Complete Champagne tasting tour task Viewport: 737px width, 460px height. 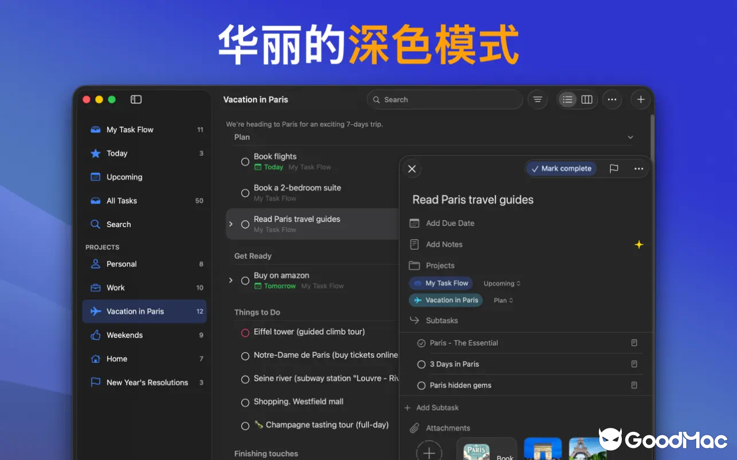click(x=245, y=425)
